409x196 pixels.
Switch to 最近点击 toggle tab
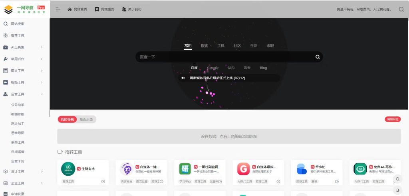[x=86, y=119]
